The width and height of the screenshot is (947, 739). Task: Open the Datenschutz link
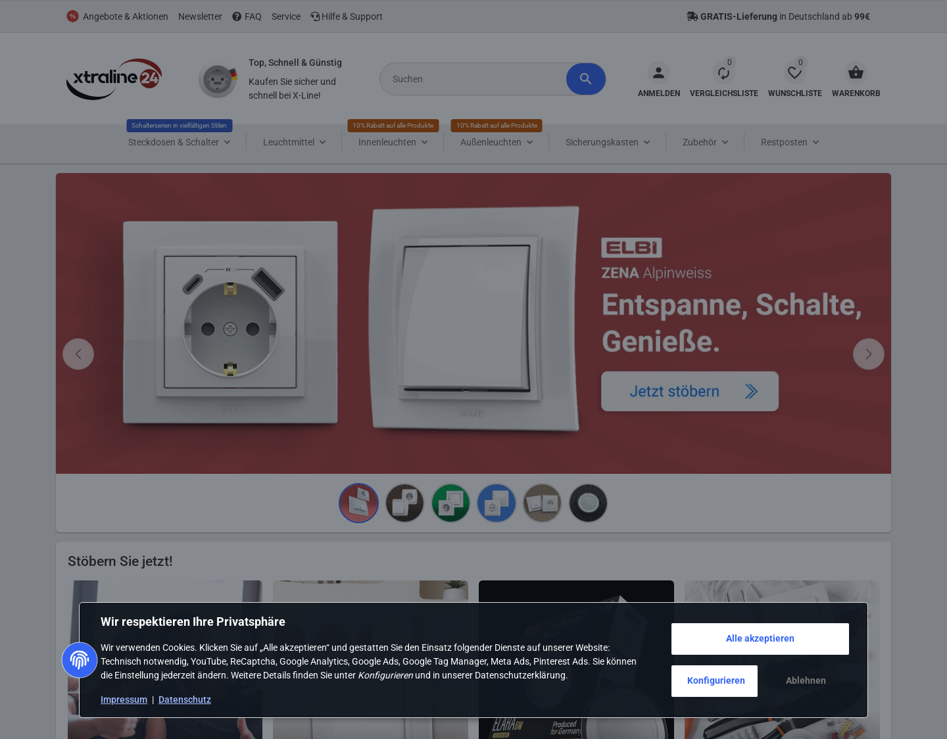(x=185, y=700)
